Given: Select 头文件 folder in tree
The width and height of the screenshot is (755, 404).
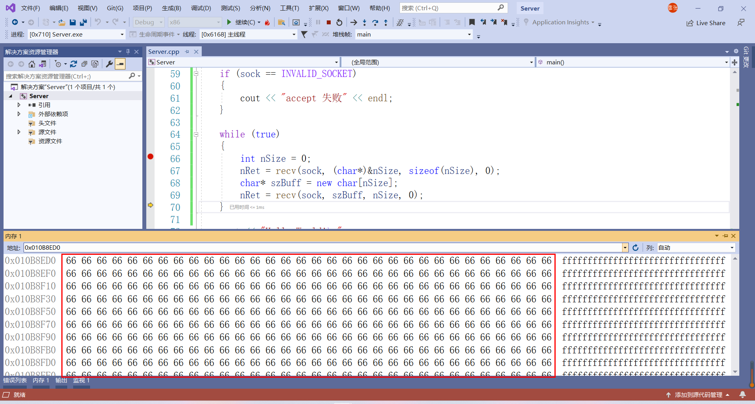Looking at the screenshot, I should point(47,123).
